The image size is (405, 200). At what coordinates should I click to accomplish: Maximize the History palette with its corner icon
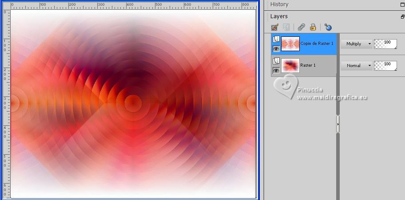(402, 4)
